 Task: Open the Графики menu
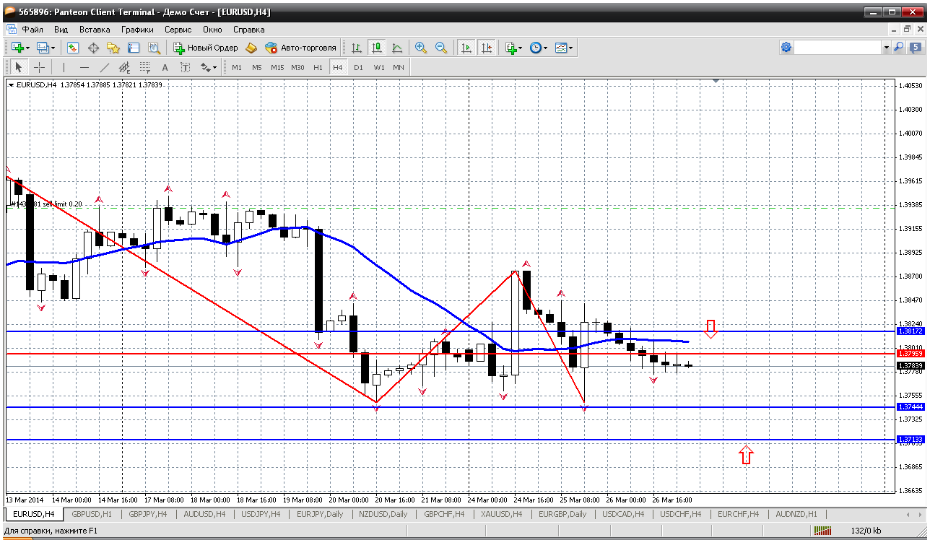[137, 30]
